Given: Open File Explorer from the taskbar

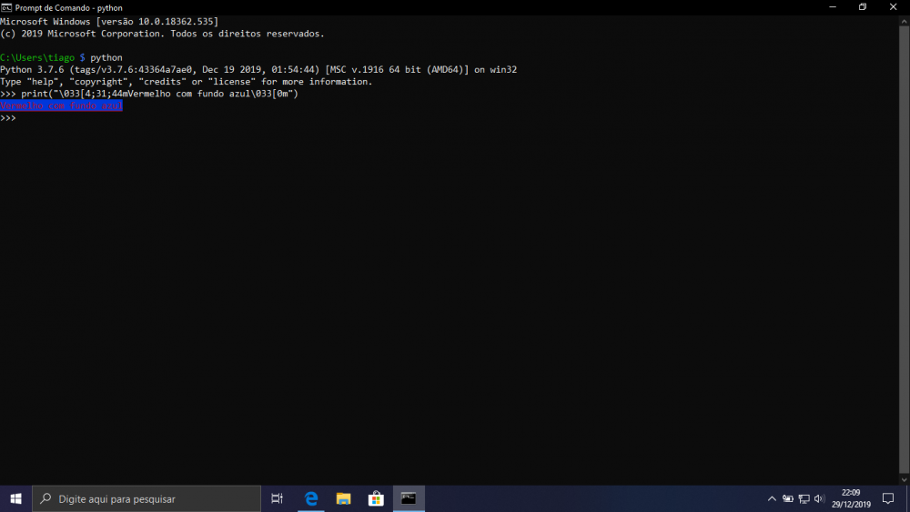Looking at the screenshot, I should pyautogui.click(x=343, y=498).
